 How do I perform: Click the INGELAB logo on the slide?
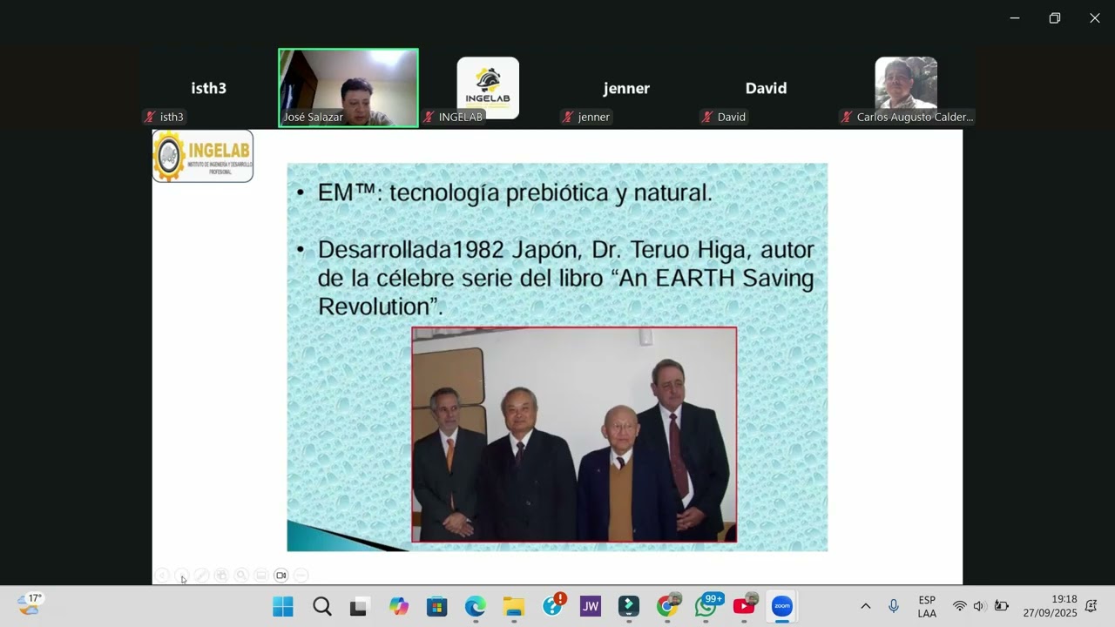(203, 156)
